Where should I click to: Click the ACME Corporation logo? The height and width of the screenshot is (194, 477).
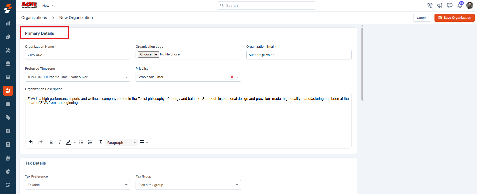point(29,5)
